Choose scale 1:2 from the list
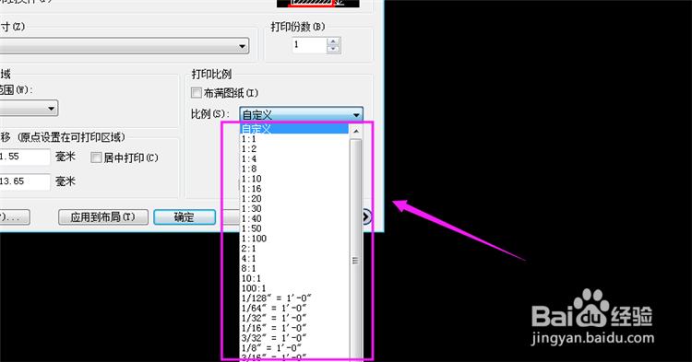 [294, 149]
